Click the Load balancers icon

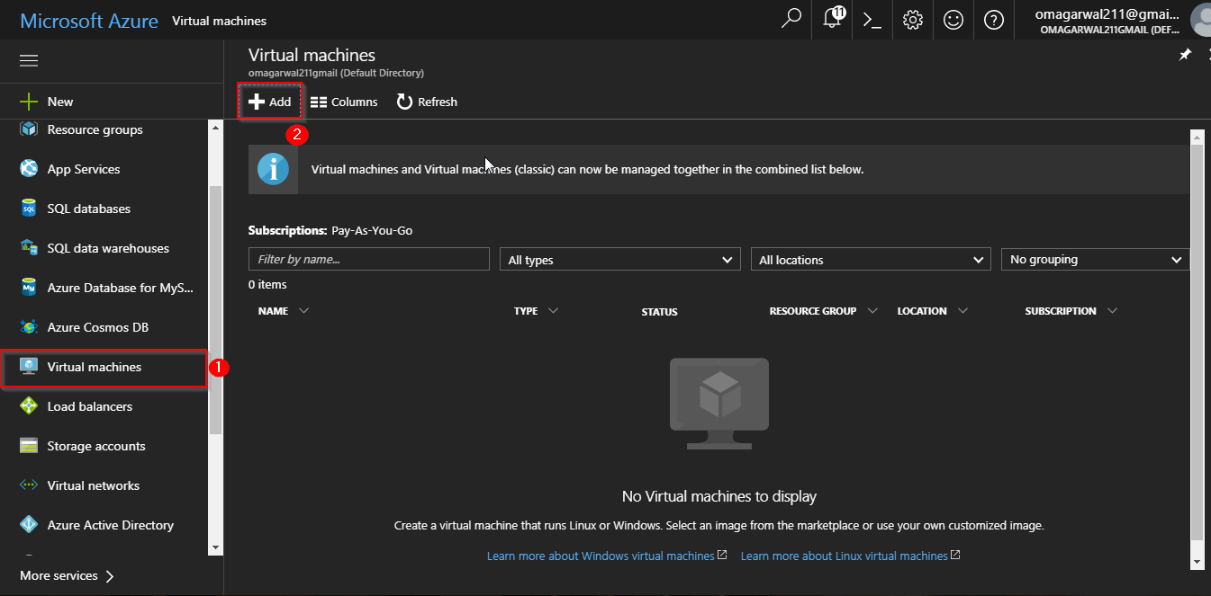click(x=29, y=406)
